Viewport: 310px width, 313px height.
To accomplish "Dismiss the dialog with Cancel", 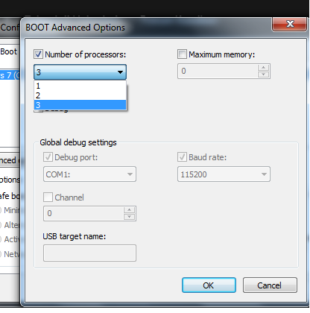I will coord(270,285).
